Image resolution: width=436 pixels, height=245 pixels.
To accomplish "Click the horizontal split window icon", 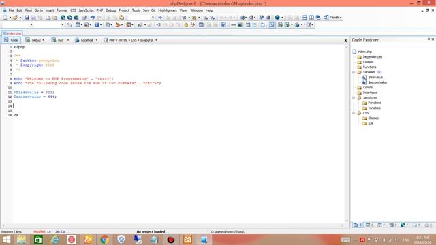I will tap(305, 18).
